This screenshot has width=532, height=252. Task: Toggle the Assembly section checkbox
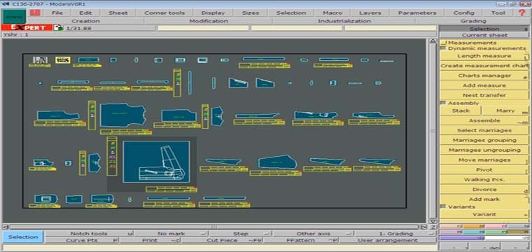click(x=443, y=103)
